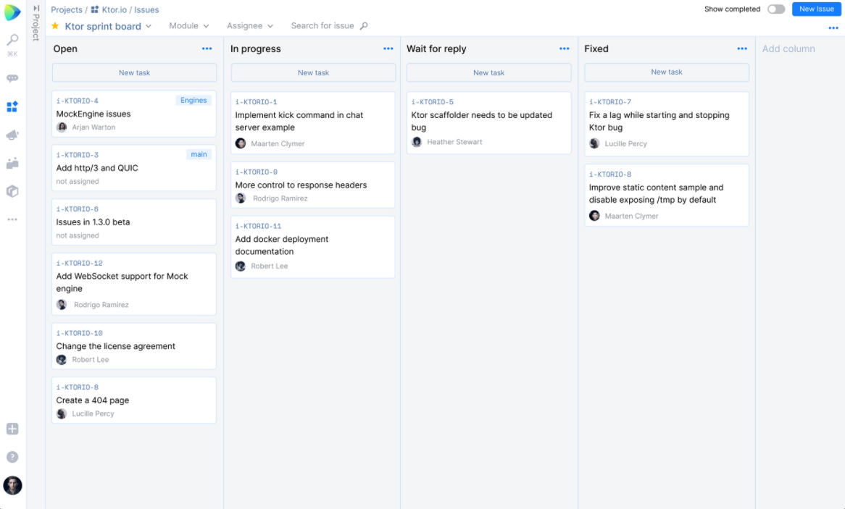Open the In progress column options menu
The width and height of the screenshot is (845, 509).
coord(388,49)
